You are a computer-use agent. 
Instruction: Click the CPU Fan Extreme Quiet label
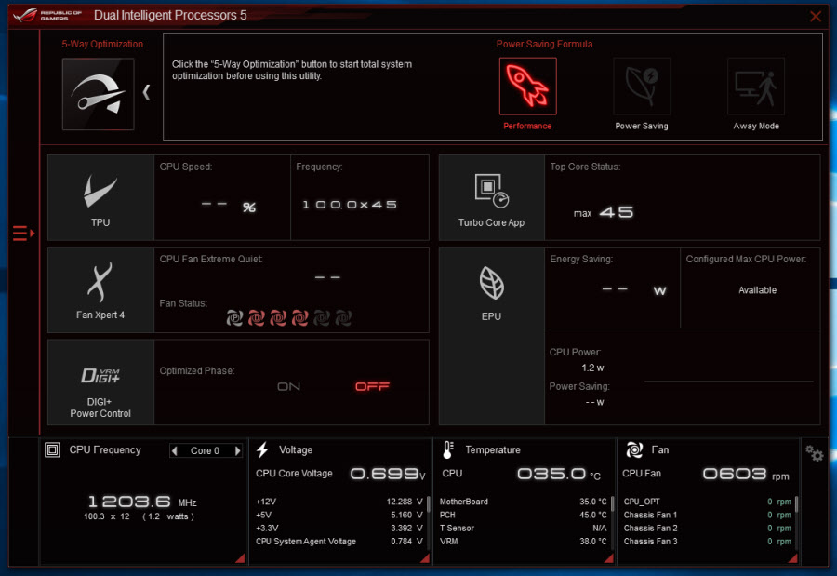tap(211, 259)
